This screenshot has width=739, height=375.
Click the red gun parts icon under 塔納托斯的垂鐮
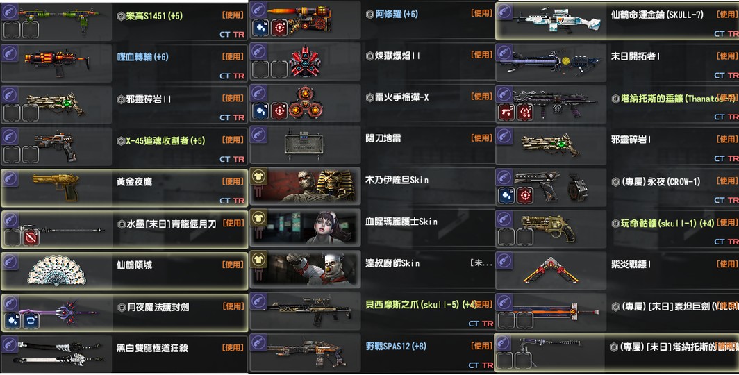click(x=506, y=112)
